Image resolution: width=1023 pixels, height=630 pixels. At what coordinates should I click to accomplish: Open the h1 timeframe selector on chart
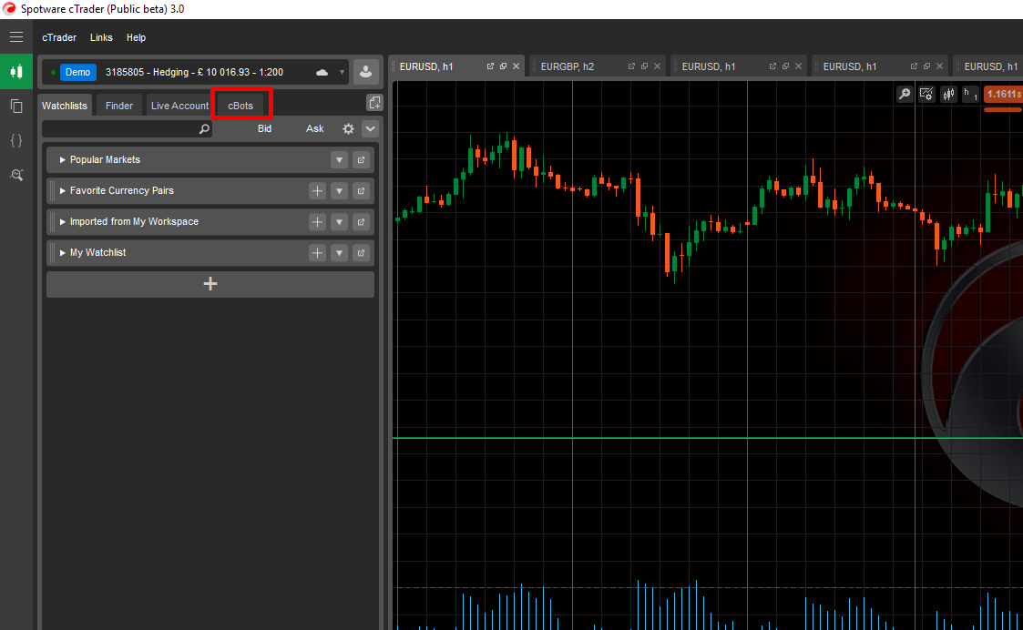point(970,94)
